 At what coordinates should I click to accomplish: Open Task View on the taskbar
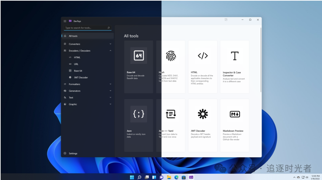[147, 177]
